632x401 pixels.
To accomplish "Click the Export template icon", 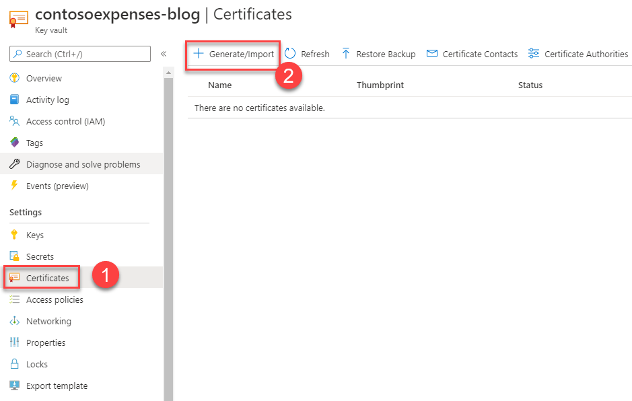I will 15,386.
